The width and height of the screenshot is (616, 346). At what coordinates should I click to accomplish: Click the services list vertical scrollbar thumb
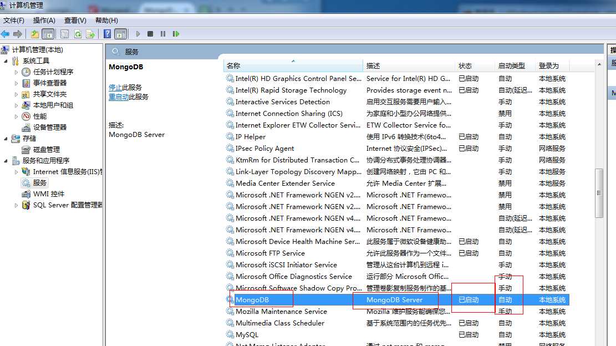coord(599,193)
